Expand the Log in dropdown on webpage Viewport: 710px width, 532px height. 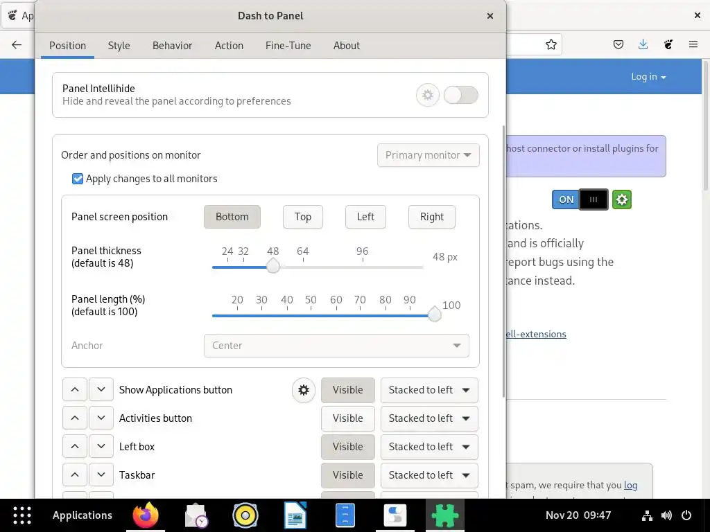point(648,76)
